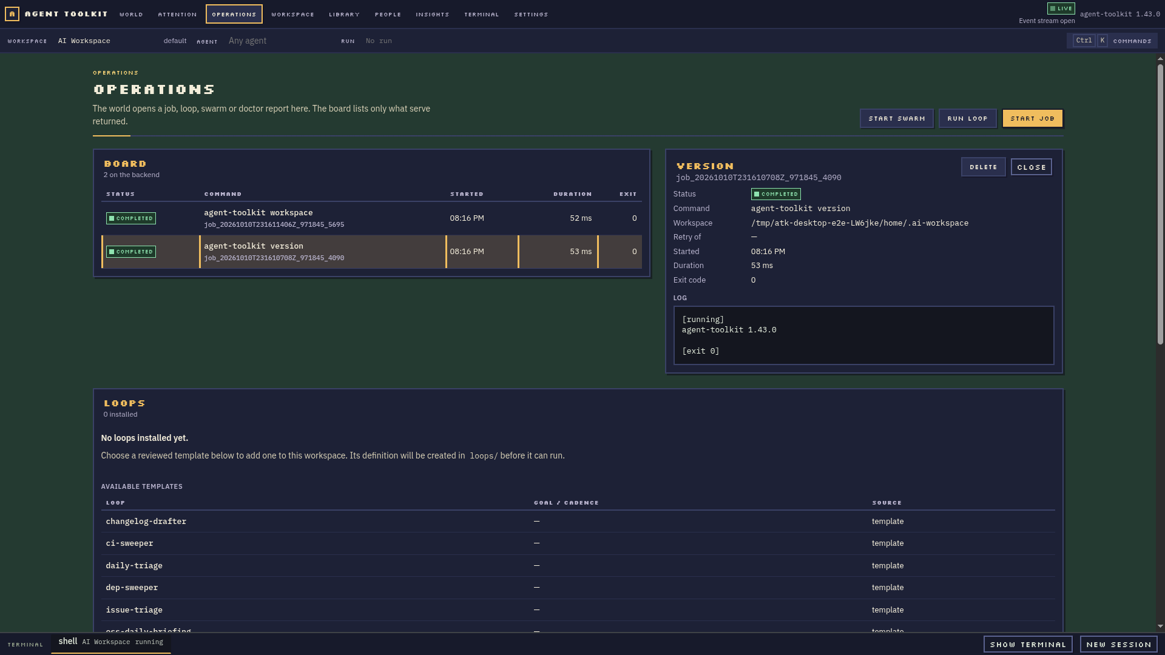Click the default workspace label
The image size is (1165, 655).
175,41
